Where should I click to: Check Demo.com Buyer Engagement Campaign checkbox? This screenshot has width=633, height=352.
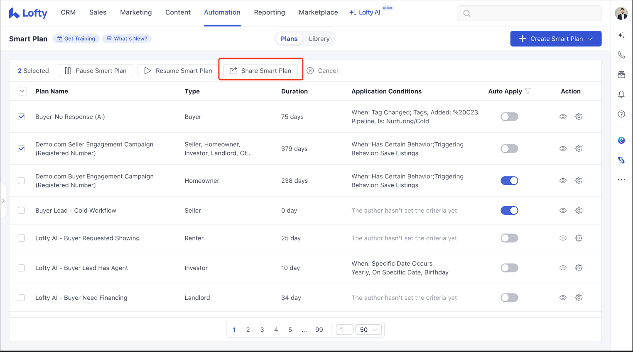pos(22,181)
